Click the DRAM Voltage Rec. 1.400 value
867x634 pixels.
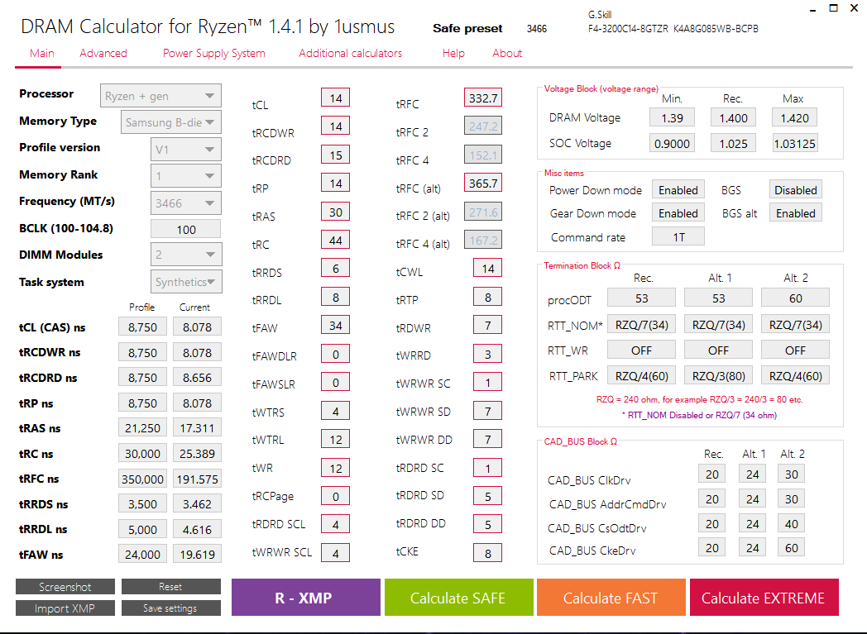pyautogui.click(x=733, y=117)
